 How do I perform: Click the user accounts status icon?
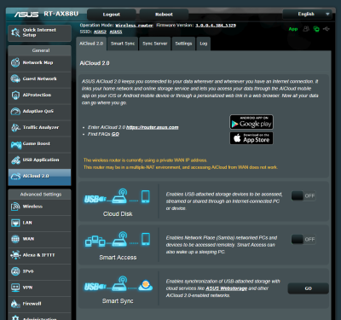(306, 29)
